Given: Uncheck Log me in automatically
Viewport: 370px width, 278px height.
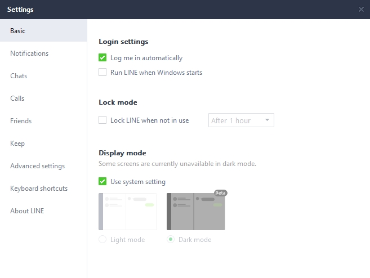Looking at the screenshot, I should [x=102, y=57].
